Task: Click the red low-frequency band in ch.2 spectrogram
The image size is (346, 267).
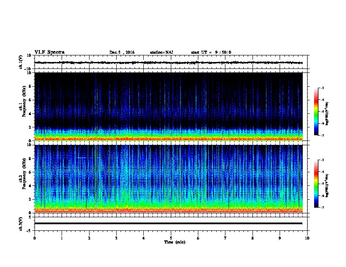Action: [x=169, y=211]
